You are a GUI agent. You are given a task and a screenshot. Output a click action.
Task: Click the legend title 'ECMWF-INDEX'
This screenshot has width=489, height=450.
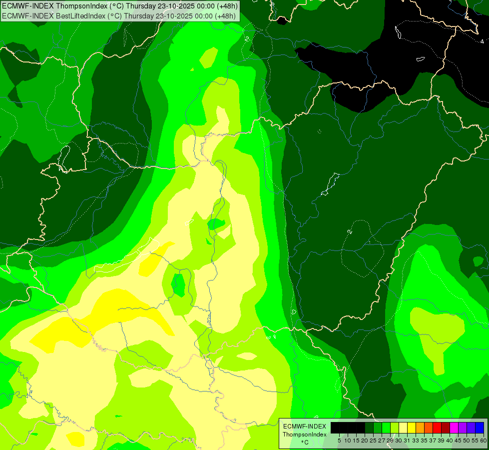(304, 426)
